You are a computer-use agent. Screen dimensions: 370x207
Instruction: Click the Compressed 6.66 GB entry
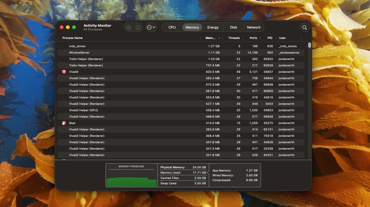(x=235, y=180)
